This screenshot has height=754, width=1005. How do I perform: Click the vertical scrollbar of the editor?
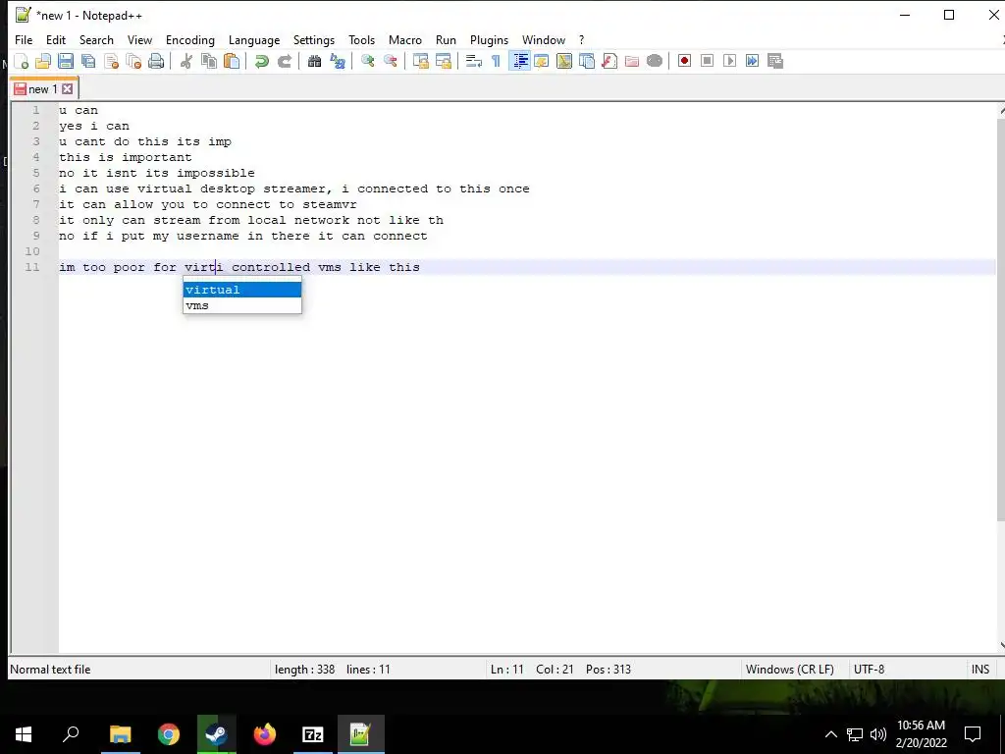tap(1001, 321)
